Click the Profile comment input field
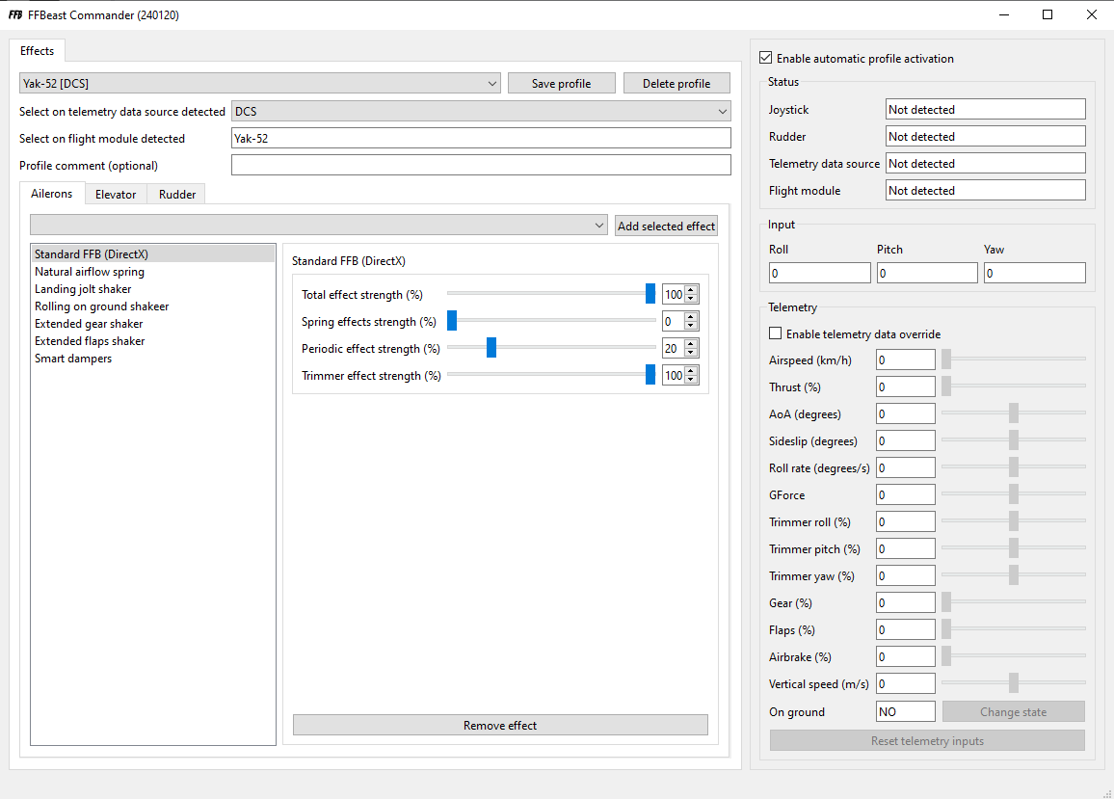The height and width of the screenshot is (799, 1114). (x=481, y=165)
